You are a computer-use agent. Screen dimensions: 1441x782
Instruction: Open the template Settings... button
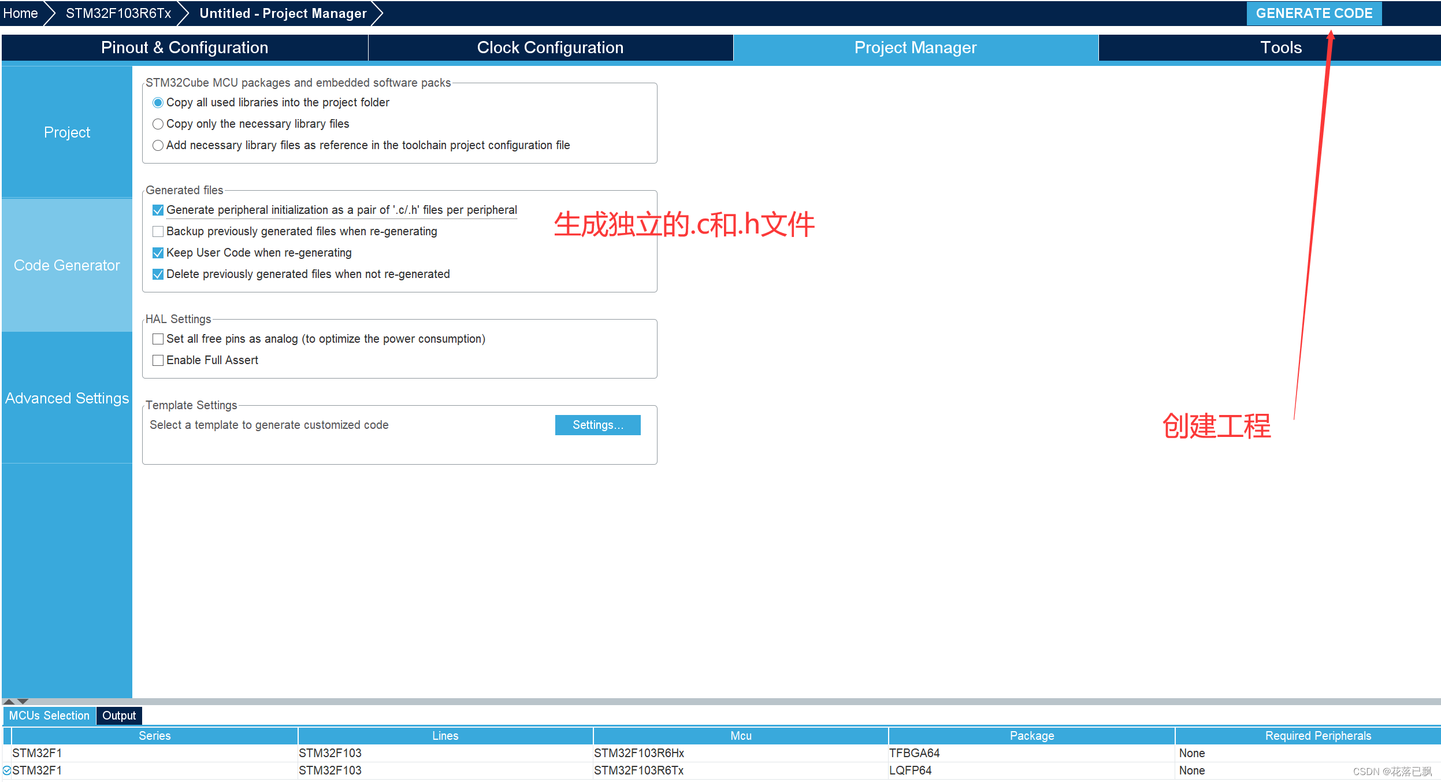point(597,425)
